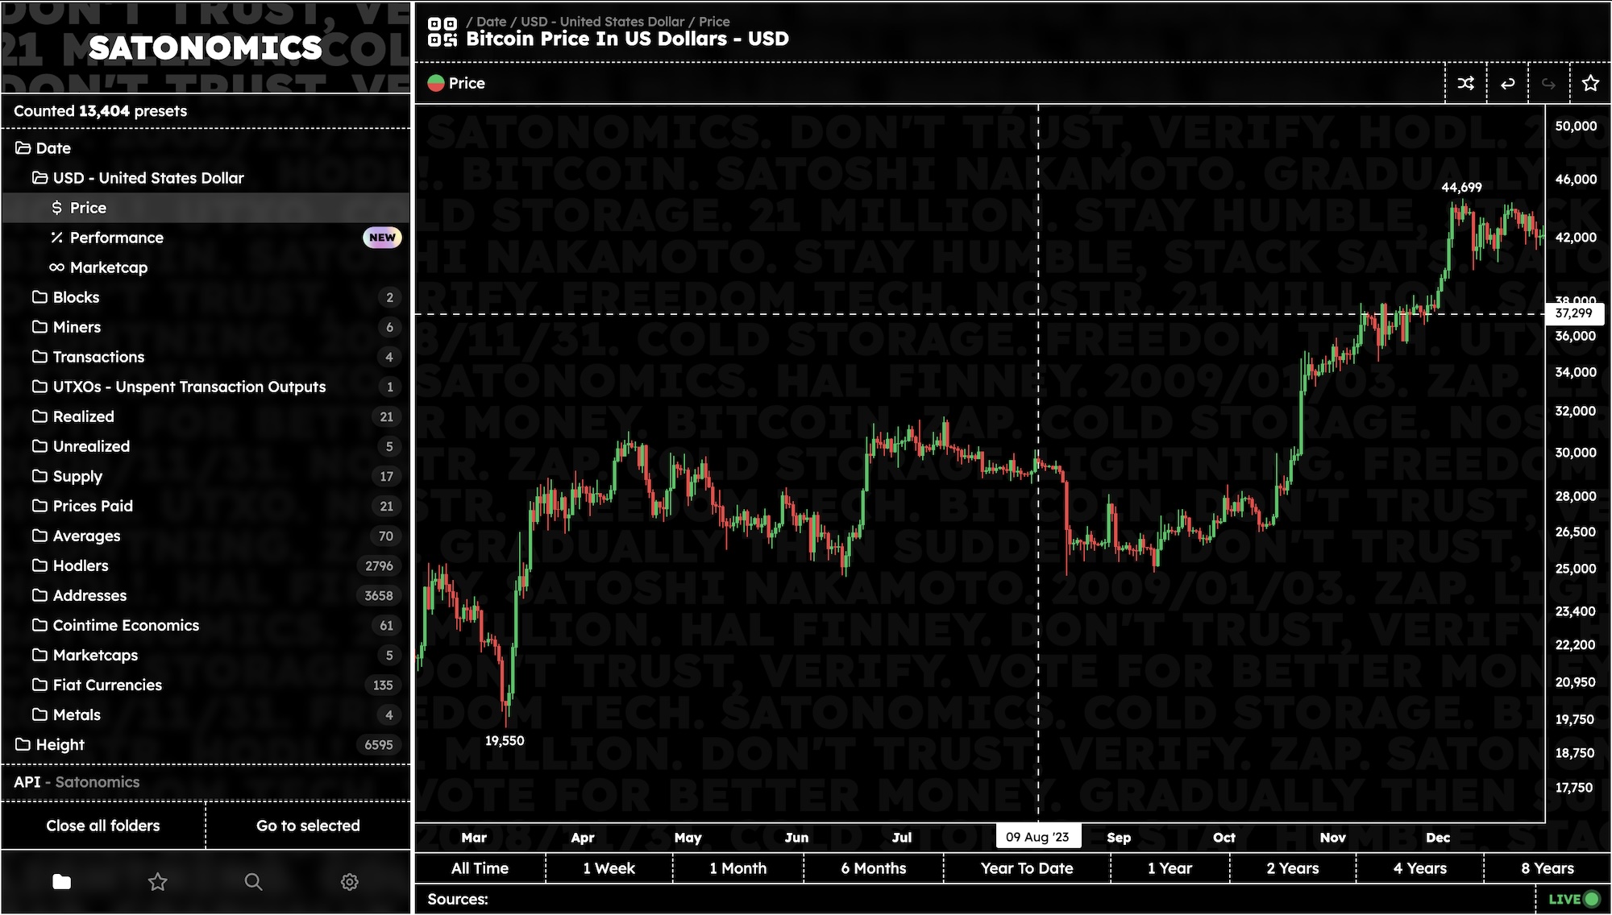1612x915 pixels.
Task: Open the folders tab icon in bottom bar
Action: coord(61,882)
